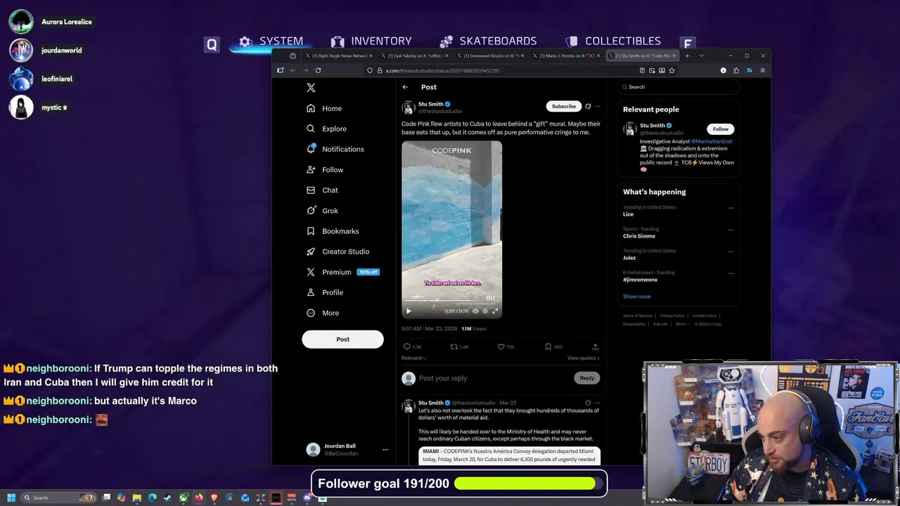This screenshot has width=900, height=506.
Task: Open the browser extensions puzzle icon
Action: click(x=736, y=70)
